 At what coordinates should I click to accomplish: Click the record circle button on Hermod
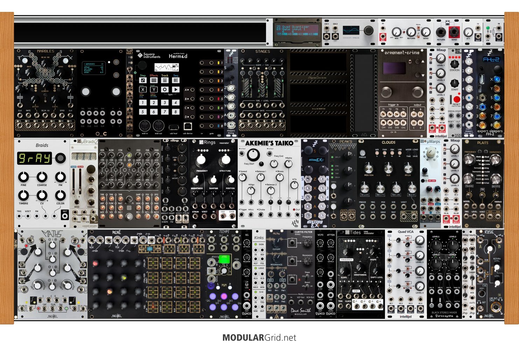[x=165, y=89]
